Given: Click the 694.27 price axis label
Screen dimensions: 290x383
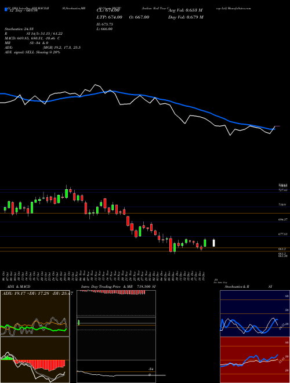Looking at the screenshot, I should (x=282, y=219).
